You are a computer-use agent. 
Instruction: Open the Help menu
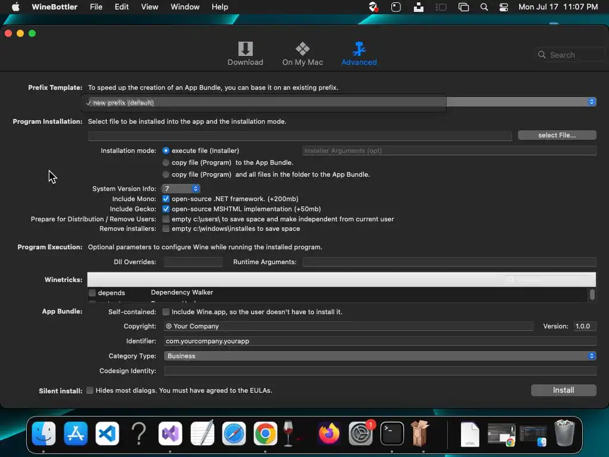(220, 7)
